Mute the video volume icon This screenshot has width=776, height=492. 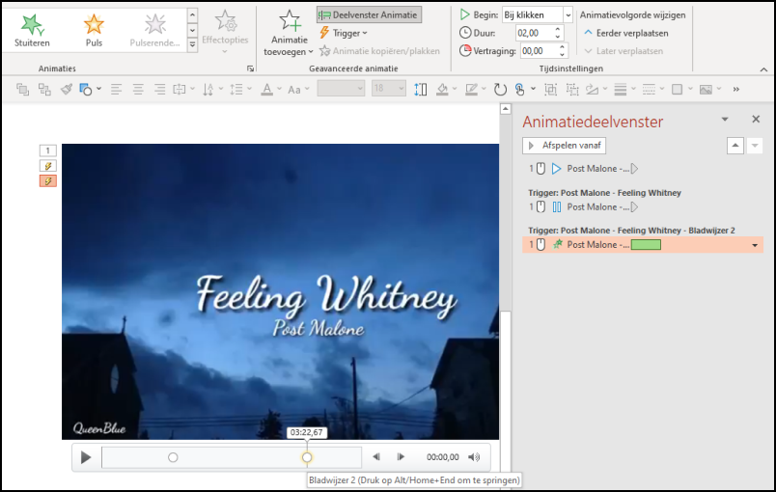pos(474,457)
